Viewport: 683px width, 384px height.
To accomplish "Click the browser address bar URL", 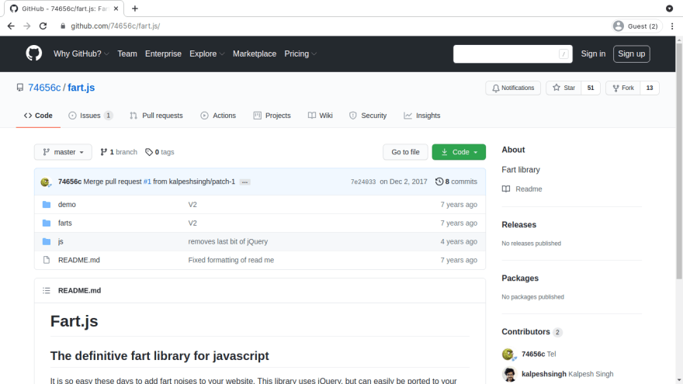I will pyautogui.click(x=116, y=26).
